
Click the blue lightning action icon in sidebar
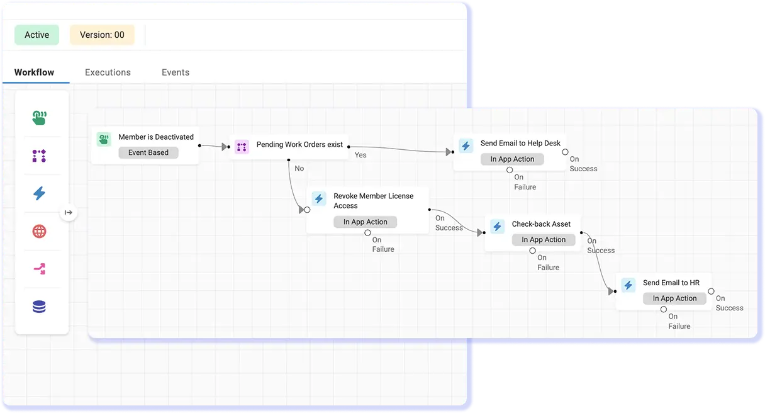(39, 193)
